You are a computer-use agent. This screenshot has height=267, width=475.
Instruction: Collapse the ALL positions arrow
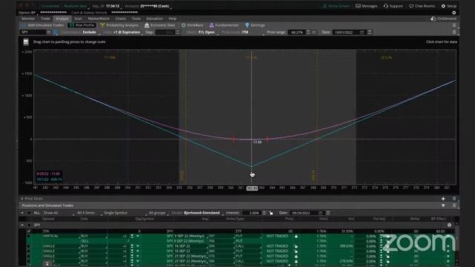click(22, 213)
